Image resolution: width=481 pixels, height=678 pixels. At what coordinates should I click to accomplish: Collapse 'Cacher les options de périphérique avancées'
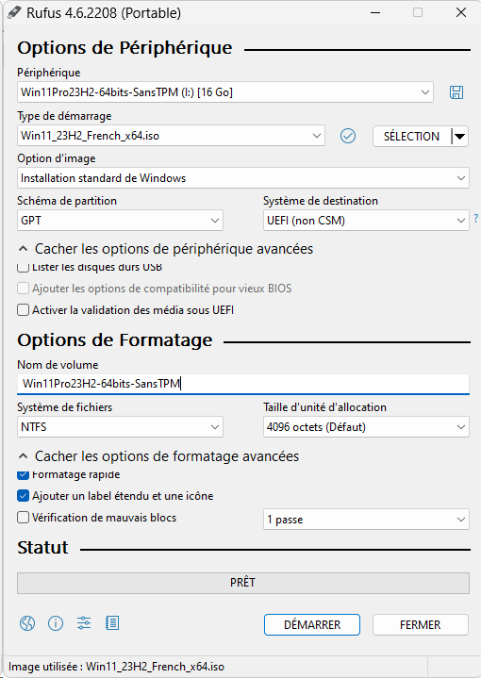(166, 249)
